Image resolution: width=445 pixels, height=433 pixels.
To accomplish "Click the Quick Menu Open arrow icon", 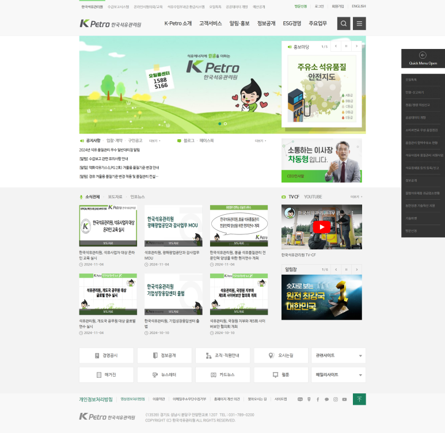I will point(423,55).
